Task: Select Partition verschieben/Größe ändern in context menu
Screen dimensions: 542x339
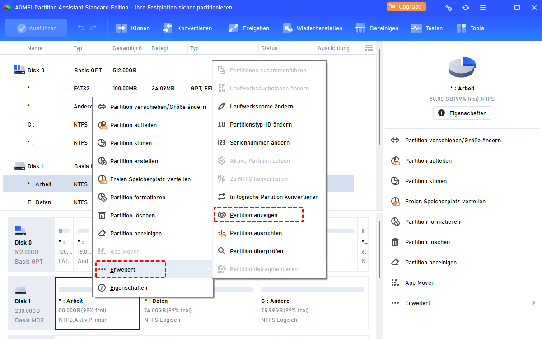Action: [x=153, y=107]
